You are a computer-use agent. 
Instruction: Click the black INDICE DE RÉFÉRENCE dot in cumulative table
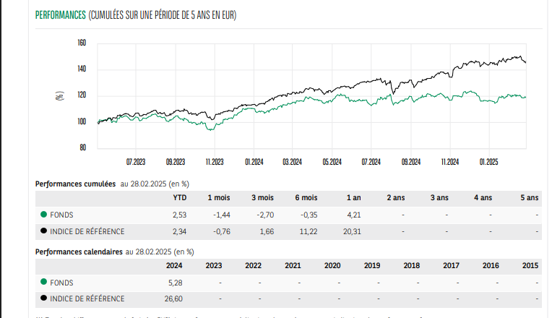(44, 231)
